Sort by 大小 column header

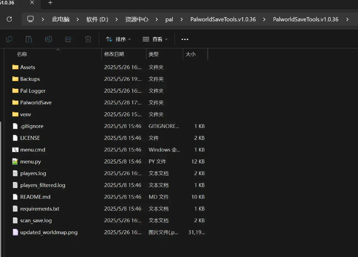[190, 54]
